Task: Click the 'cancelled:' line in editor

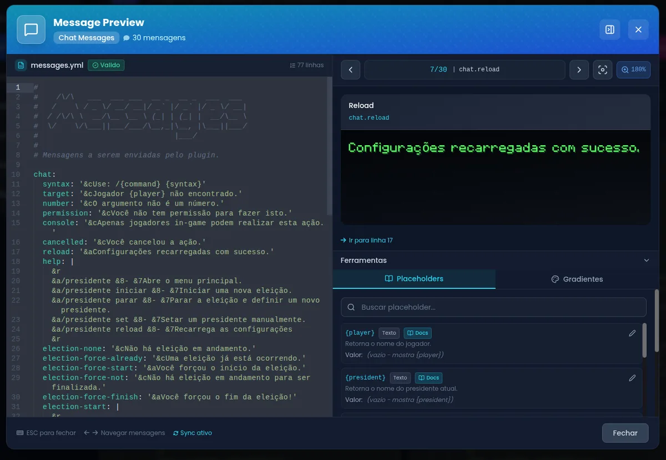Action: 124,242
